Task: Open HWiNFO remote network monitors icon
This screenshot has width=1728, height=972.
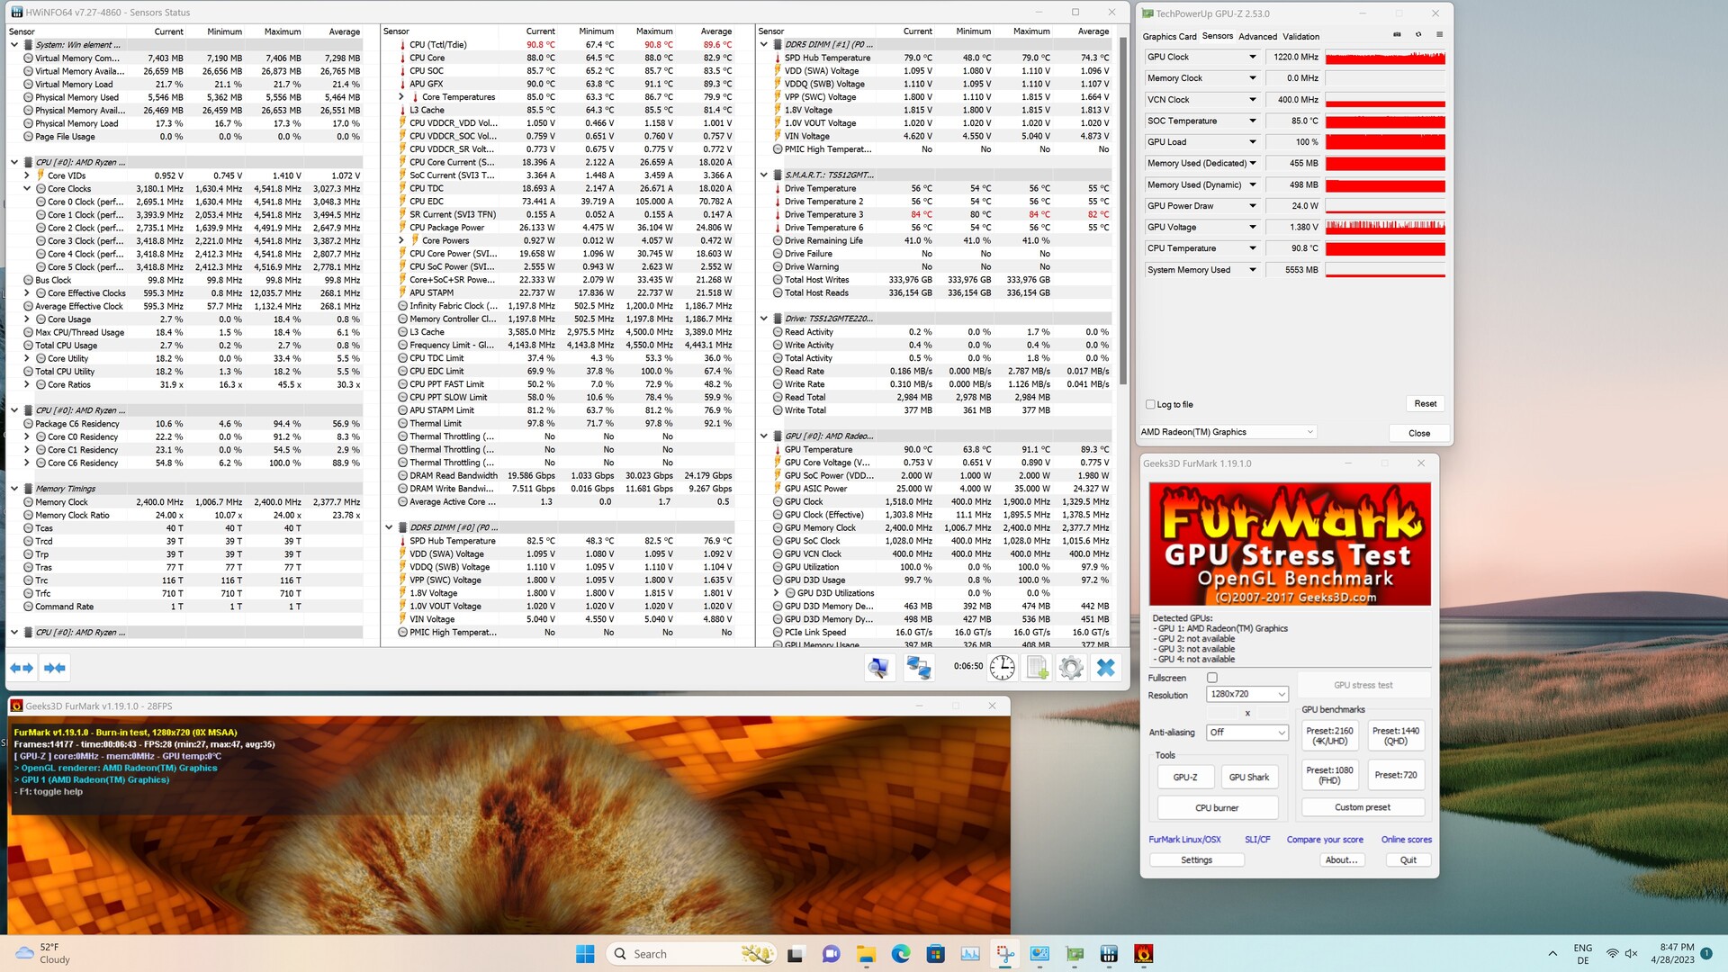Action: pos(918,667)
